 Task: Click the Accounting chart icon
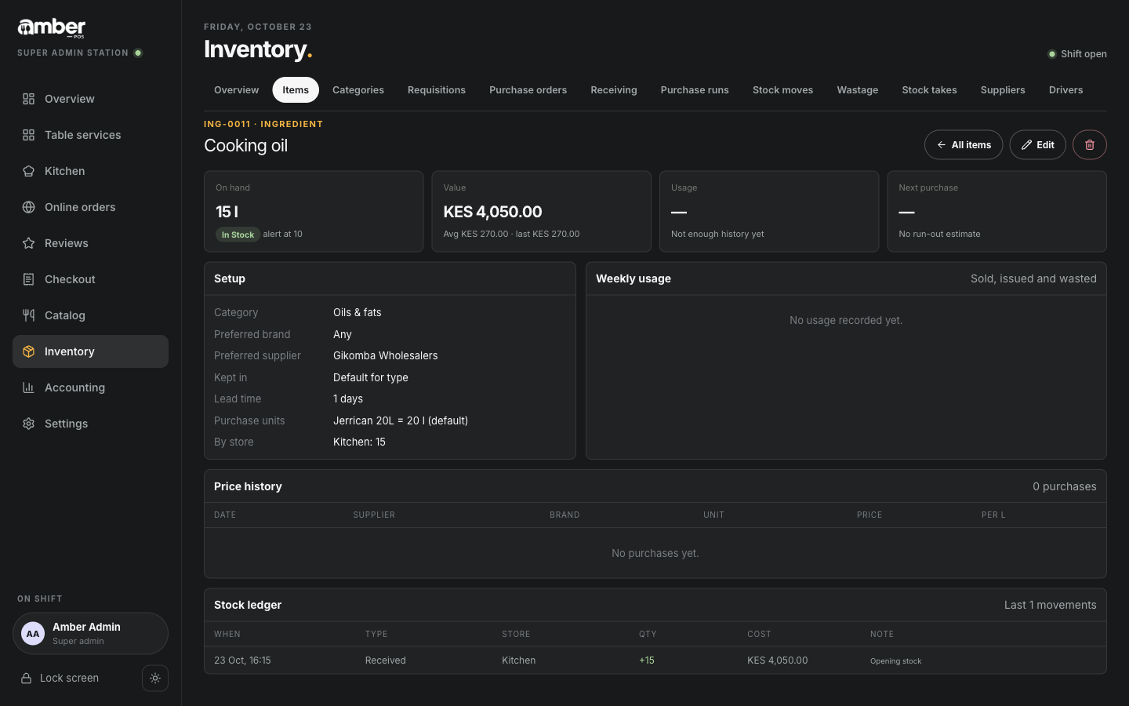click(29, 388)
